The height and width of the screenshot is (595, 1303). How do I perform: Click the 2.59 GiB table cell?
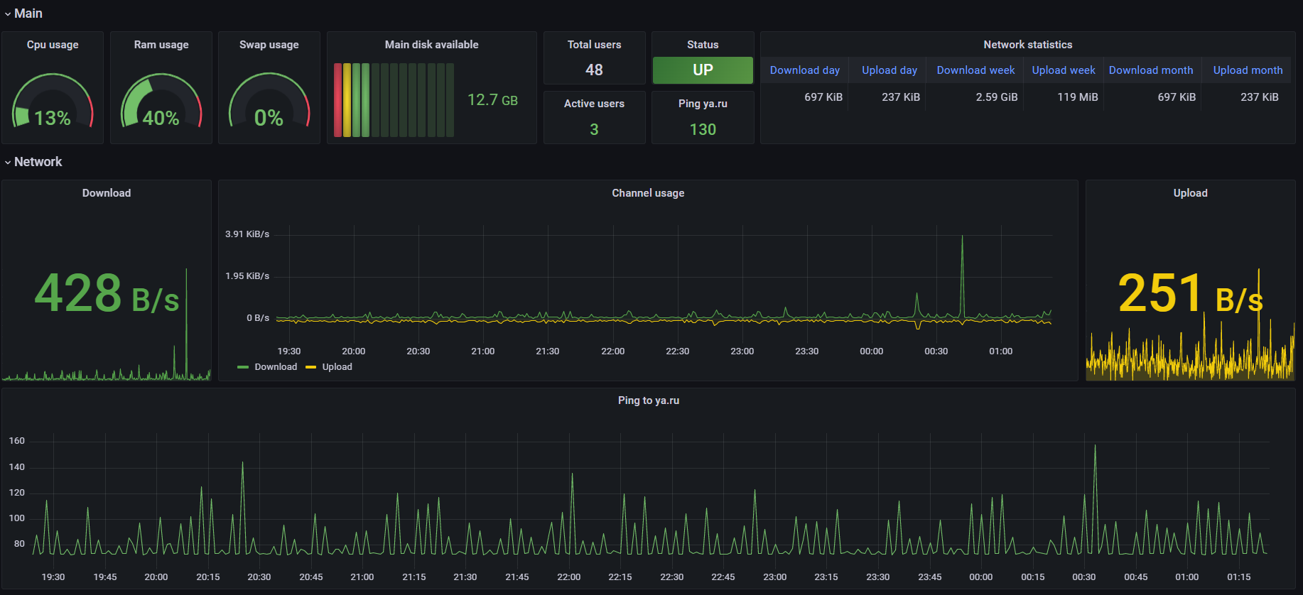[997, 97]
